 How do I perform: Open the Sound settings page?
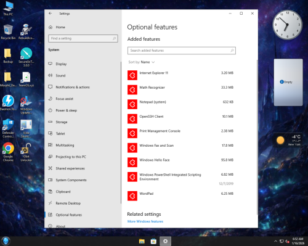pyautogui.click(x=60, y=75)
